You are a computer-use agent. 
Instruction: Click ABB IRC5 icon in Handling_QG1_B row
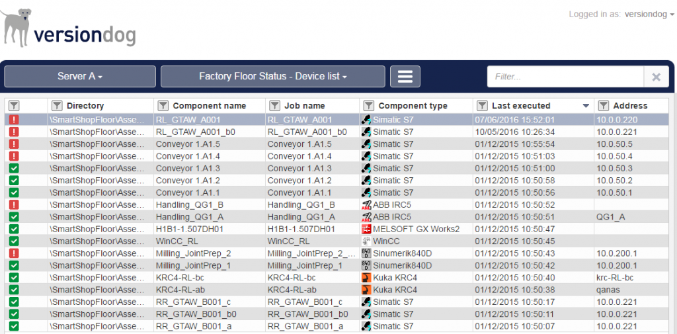coord(366,204)
